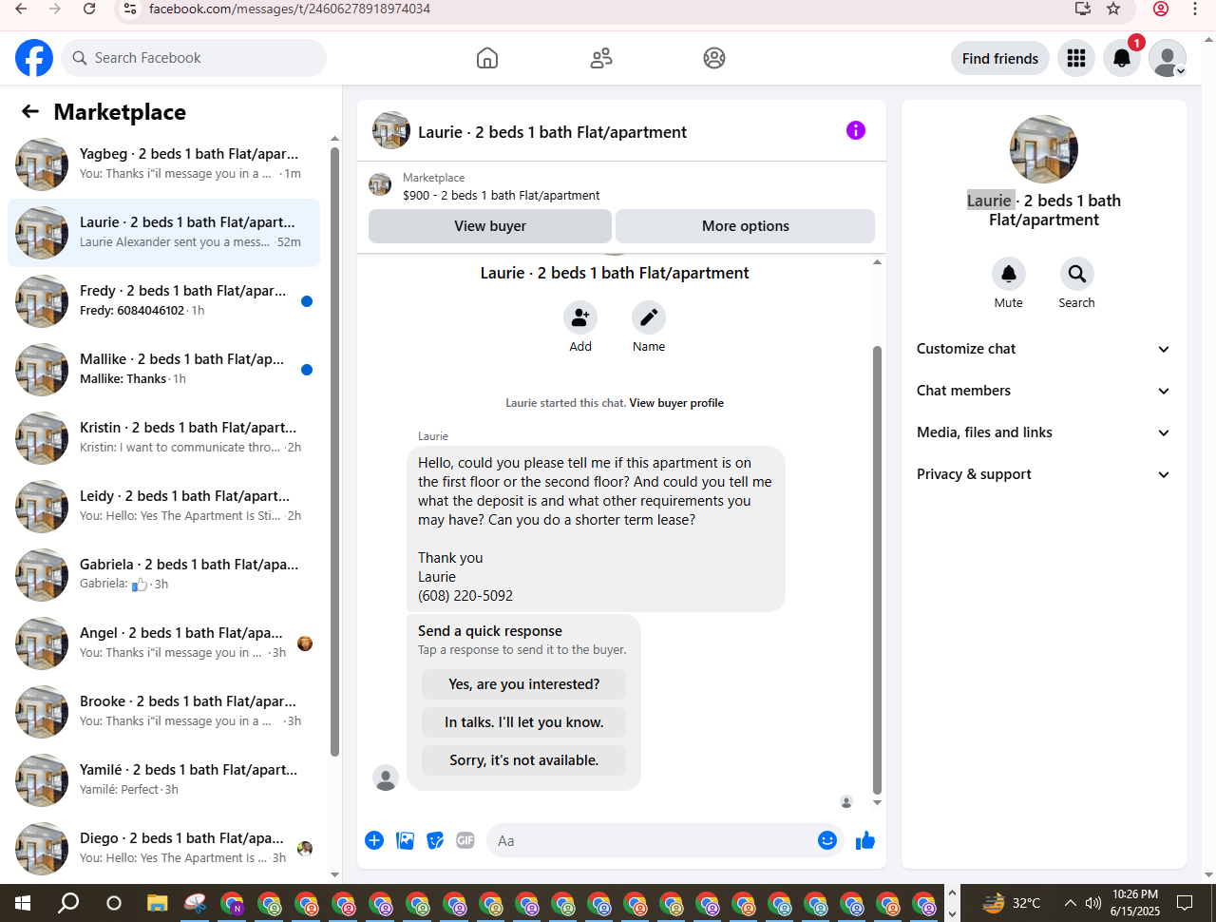1216x922 pixels.
Task: Show hidden system tray icons chevron
Action: pyautogui.click(x=1071, y=903)
